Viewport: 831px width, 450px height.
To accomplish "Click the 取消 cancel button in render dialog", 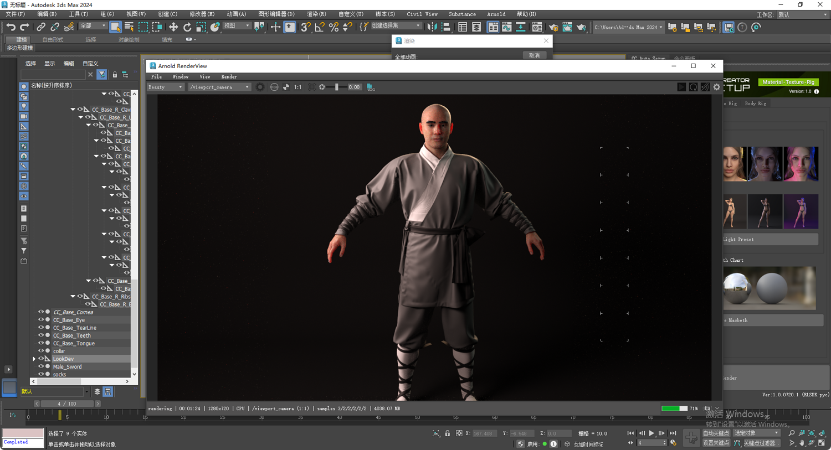I will 534,55.
